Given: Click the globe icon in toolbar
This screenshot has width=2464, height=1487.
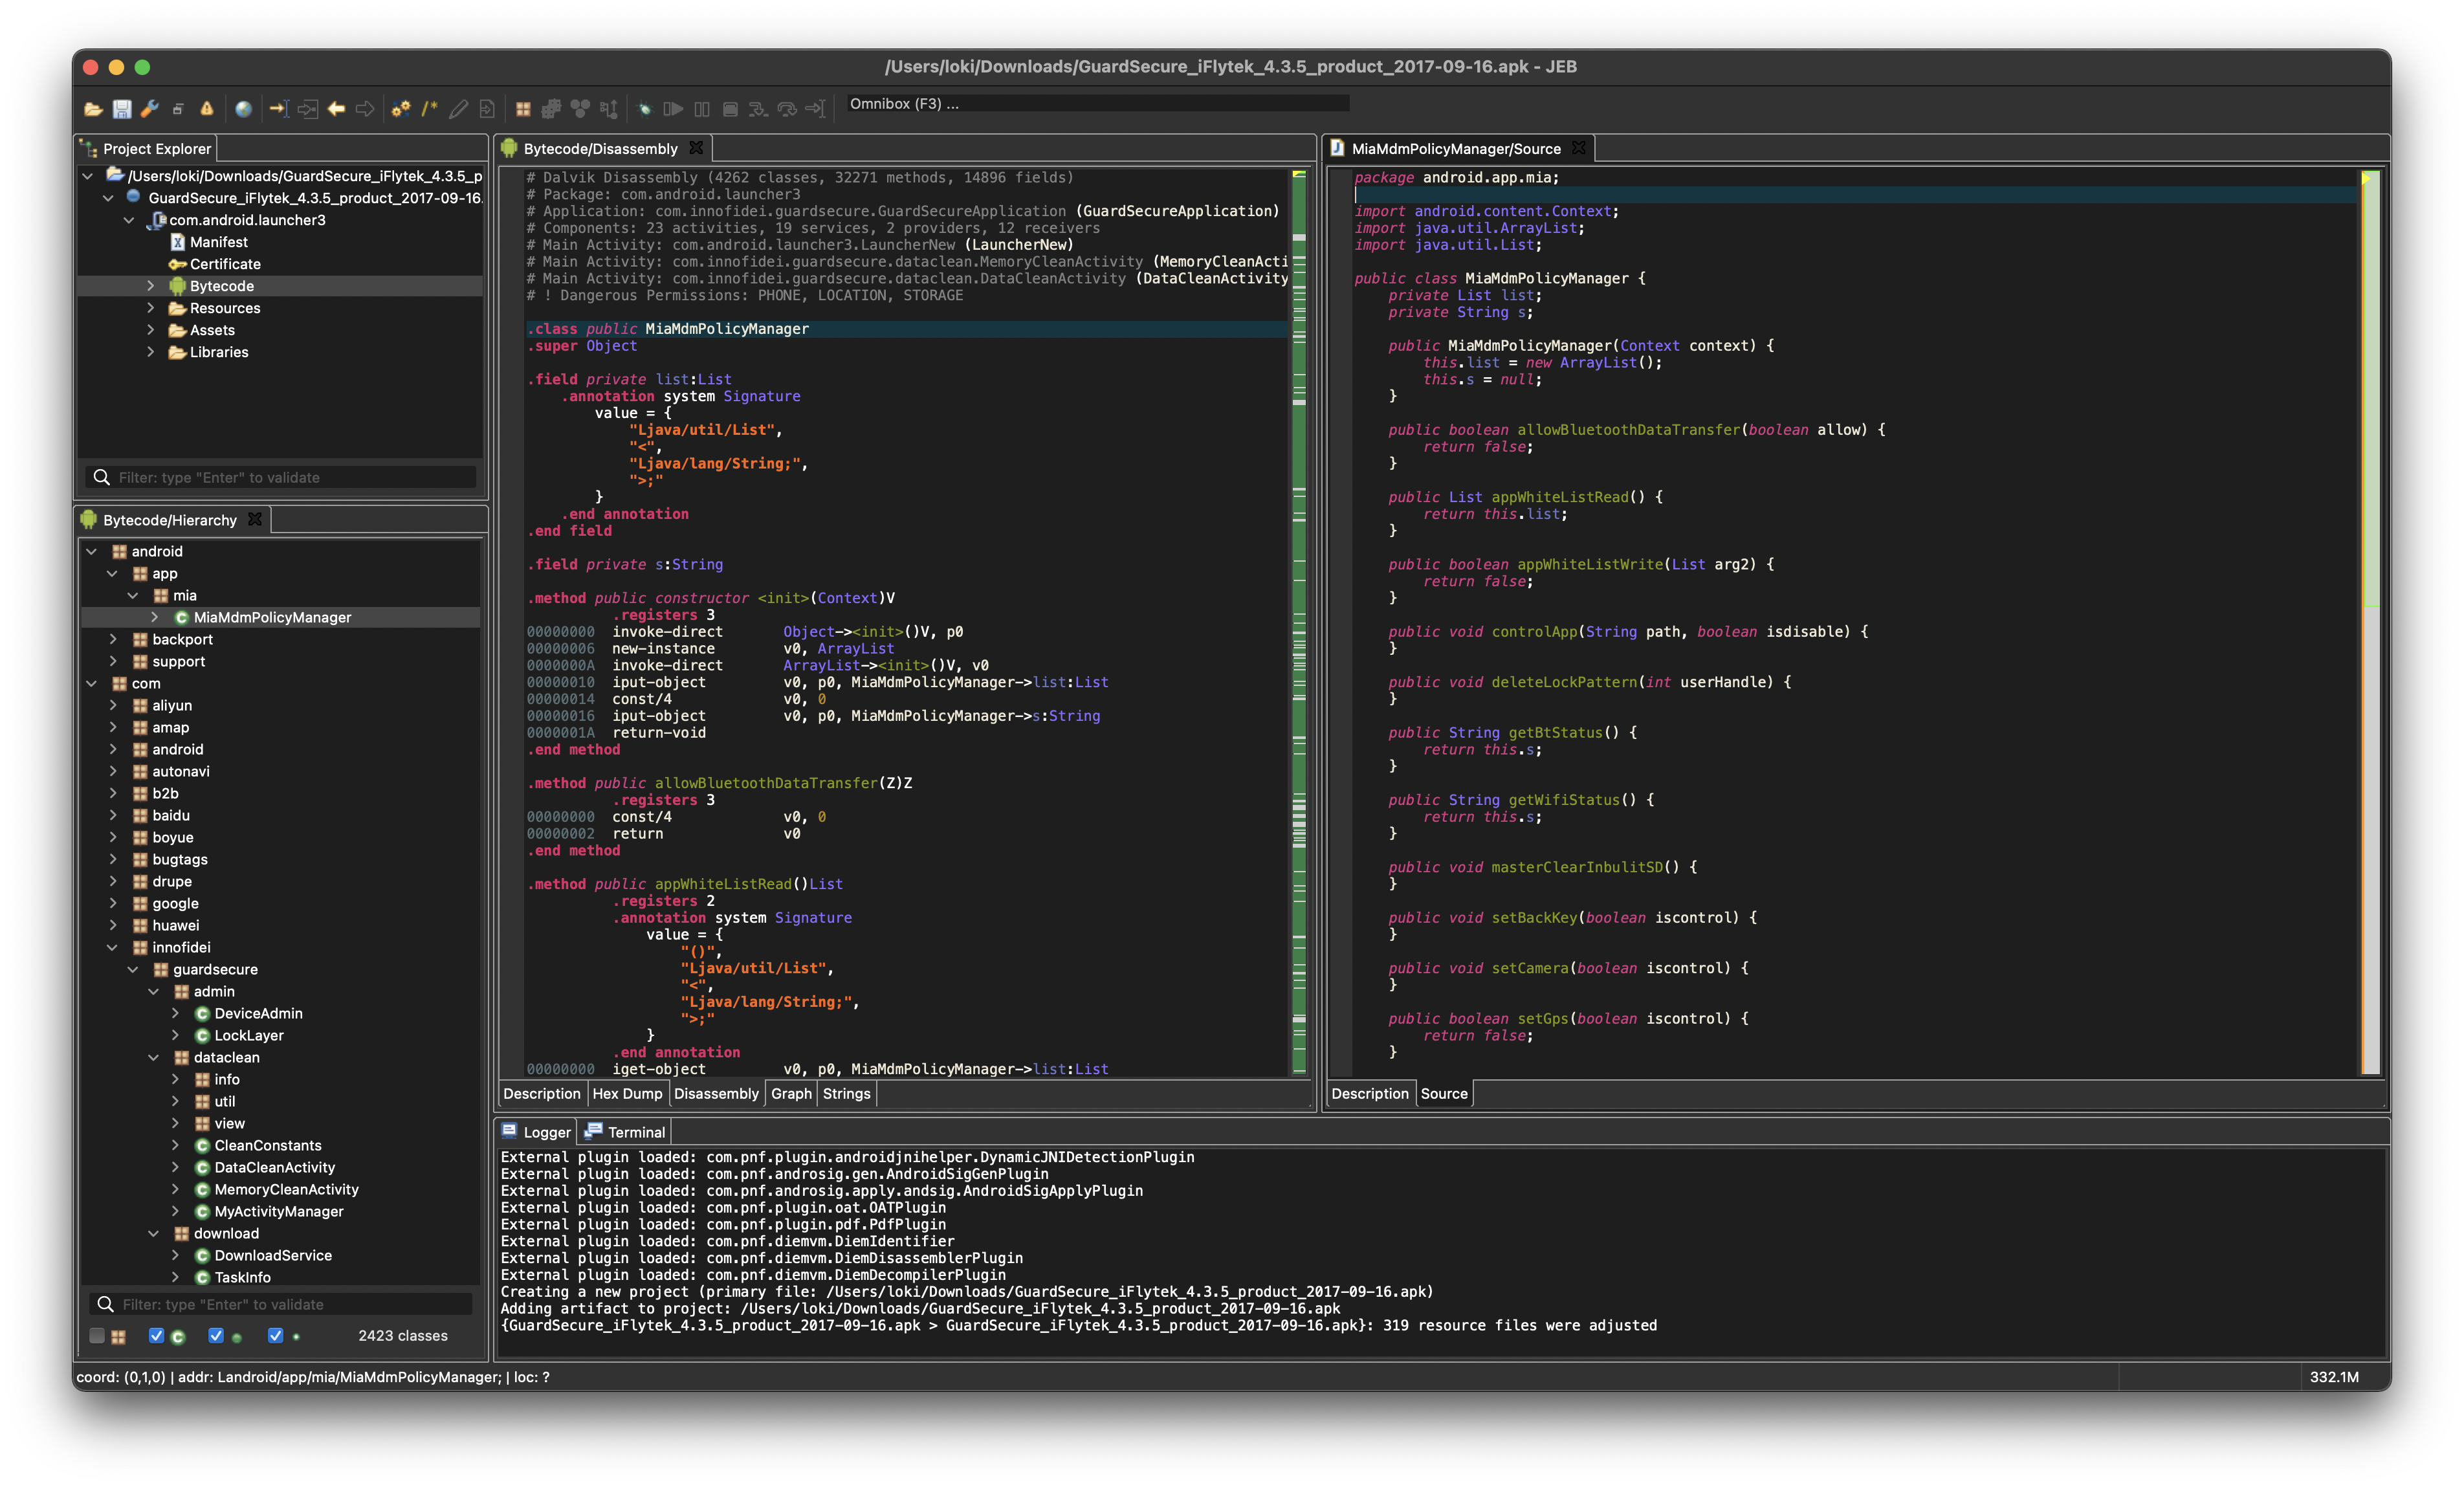Looking at the screenshot, I should pyautogui.click(x=243, y=109).
